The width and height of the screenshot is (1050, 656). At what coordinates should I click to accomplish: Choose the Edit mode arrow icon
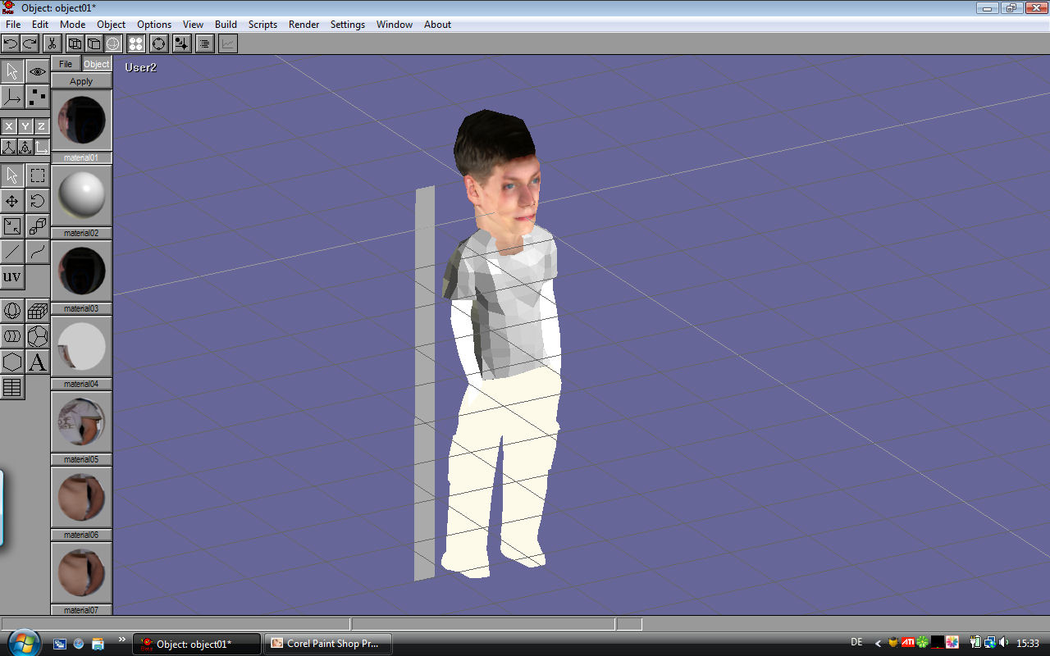(x=12, y=72)
